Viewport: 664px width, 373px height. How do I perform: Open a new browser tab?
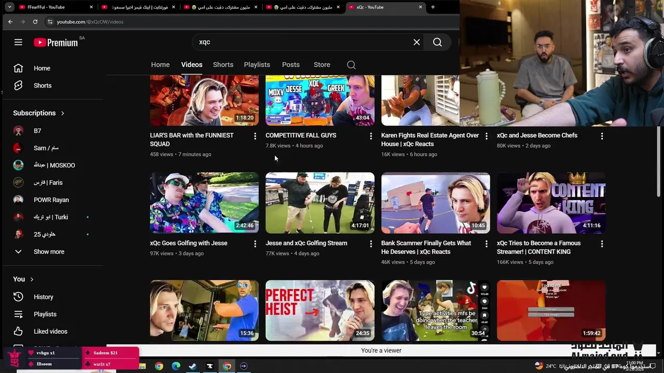433,7
